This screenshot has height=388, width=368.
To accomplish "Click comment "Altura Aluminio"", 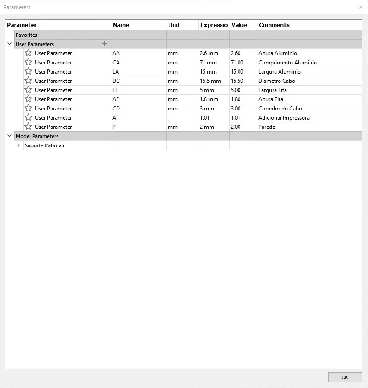I will pos(278,53).
